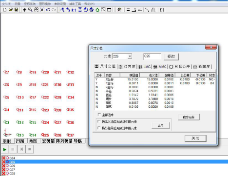Click the hammer and wrench tools icon

tap(119, 10)
